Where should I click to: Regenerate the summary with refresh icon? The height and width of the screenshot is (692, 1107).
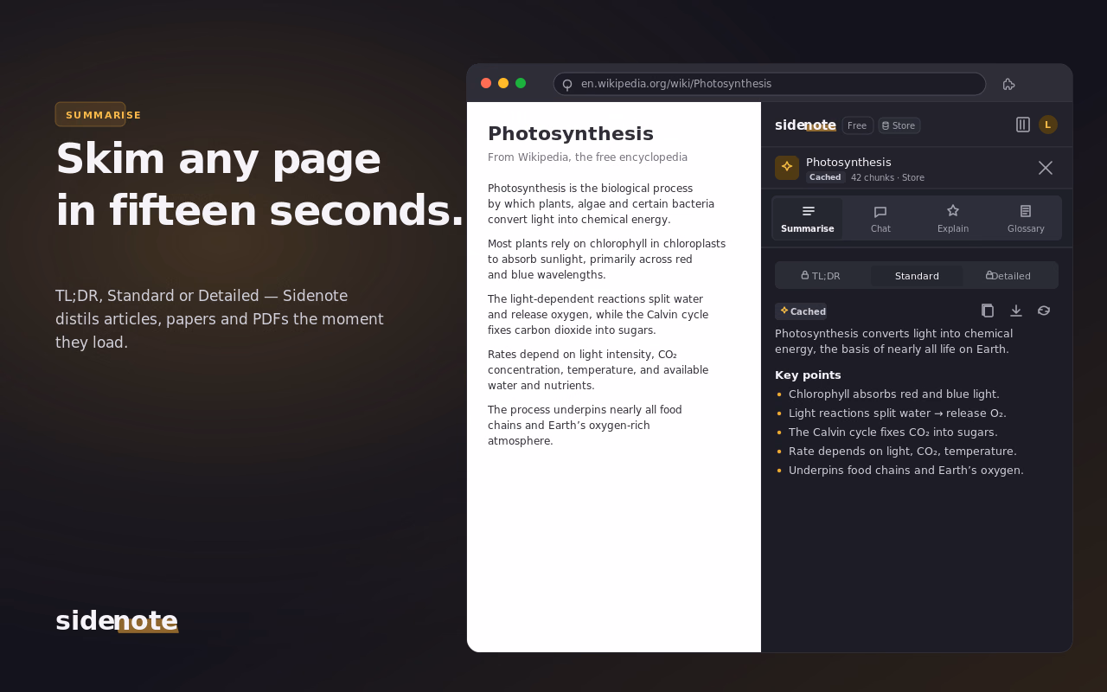[x=1044, y=311]
